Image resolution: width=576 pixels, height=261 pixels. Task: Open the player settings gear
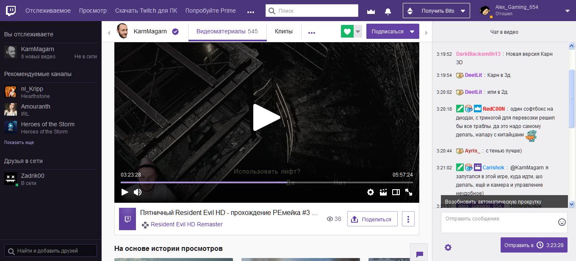(x=371, y=192)
